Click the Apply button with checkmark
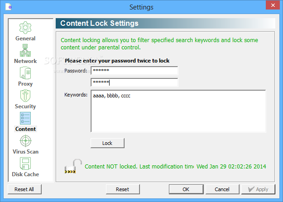This screenshot has height=202, width=283. [258, 189]
